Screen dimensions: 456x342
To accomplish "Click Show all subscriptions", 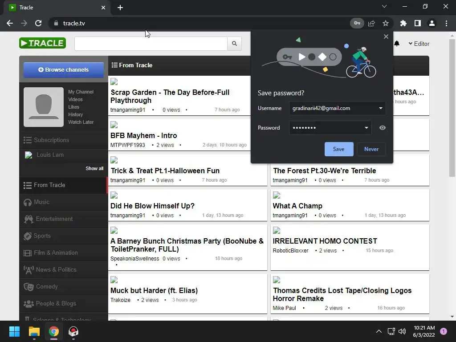I will point(94,168).
